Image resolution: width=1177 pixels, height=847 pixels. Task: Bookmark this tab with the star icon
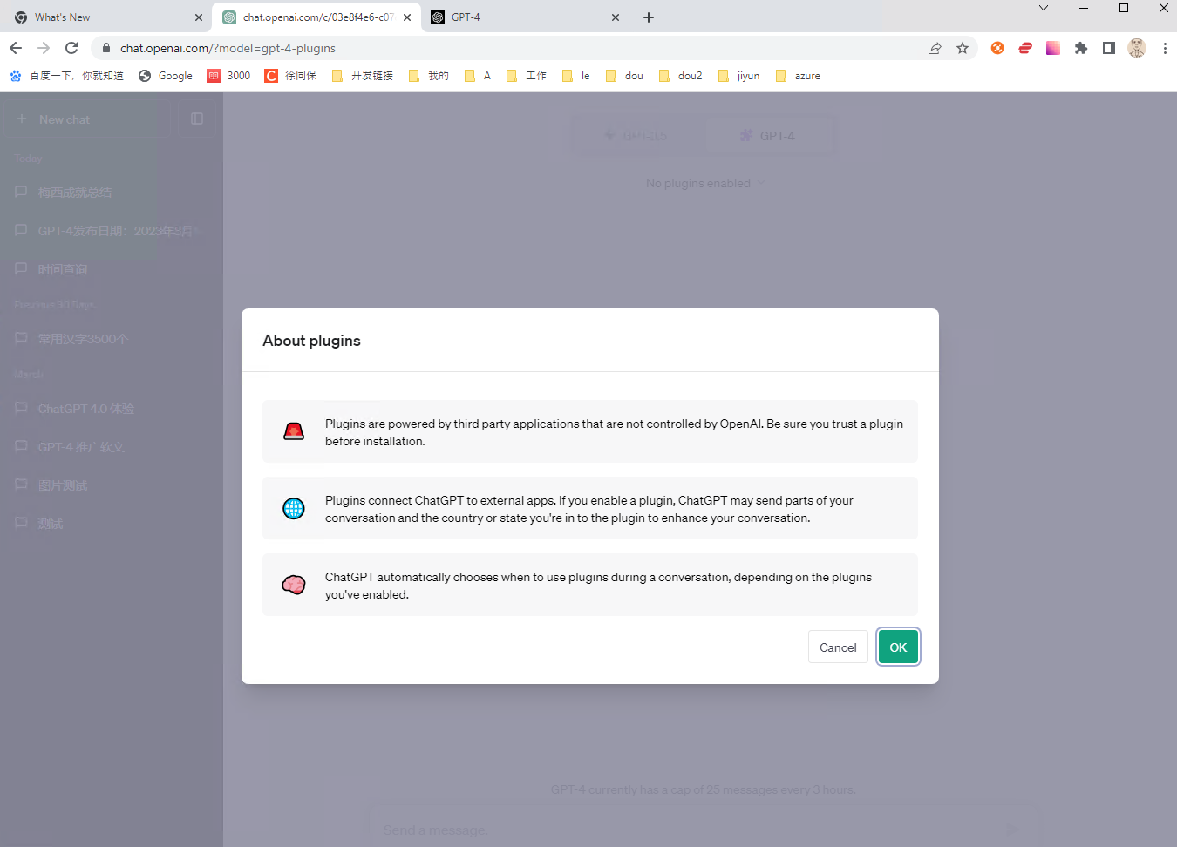(x=963, y=48)
